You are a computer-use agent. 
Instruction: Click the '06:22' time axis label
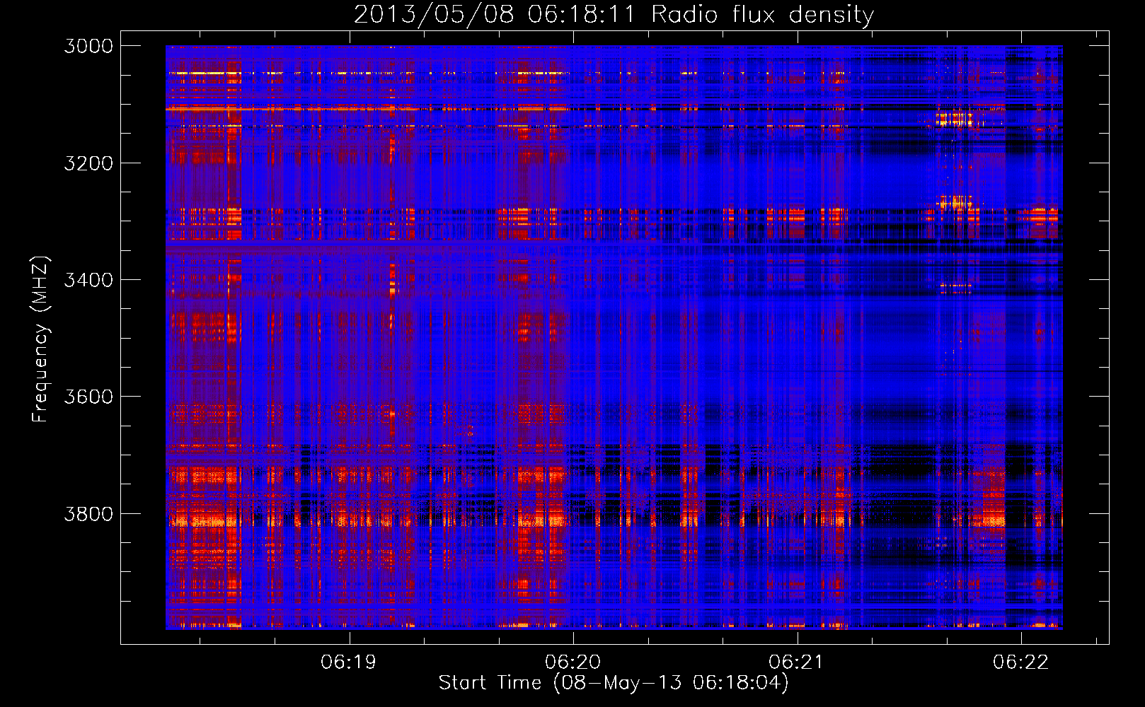[x=1020, y=662]
